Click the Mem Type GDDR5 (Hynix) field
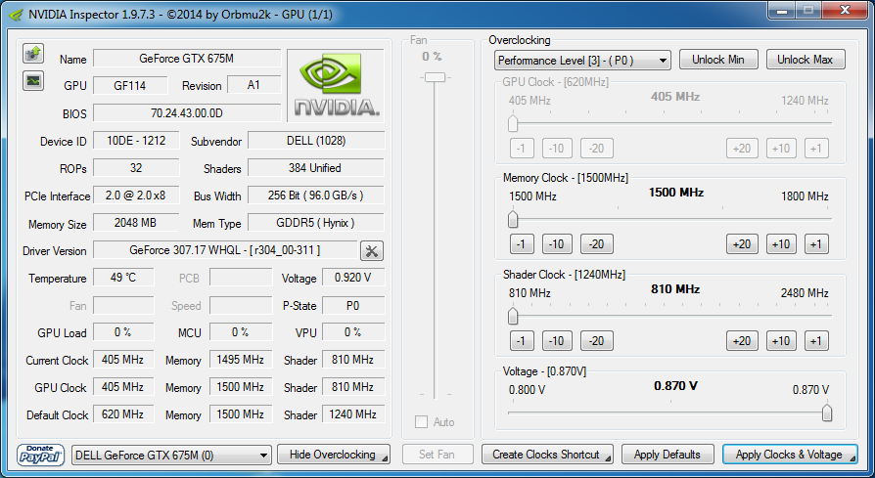 [316, 223]
